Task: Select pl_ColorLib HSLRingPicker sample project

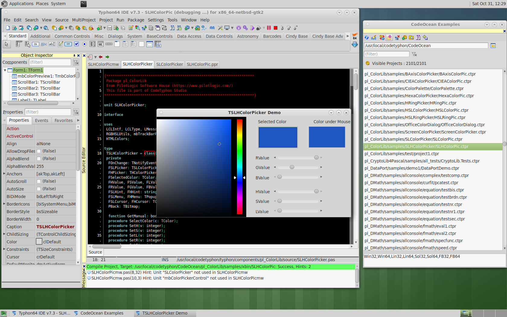Action: 415,117
